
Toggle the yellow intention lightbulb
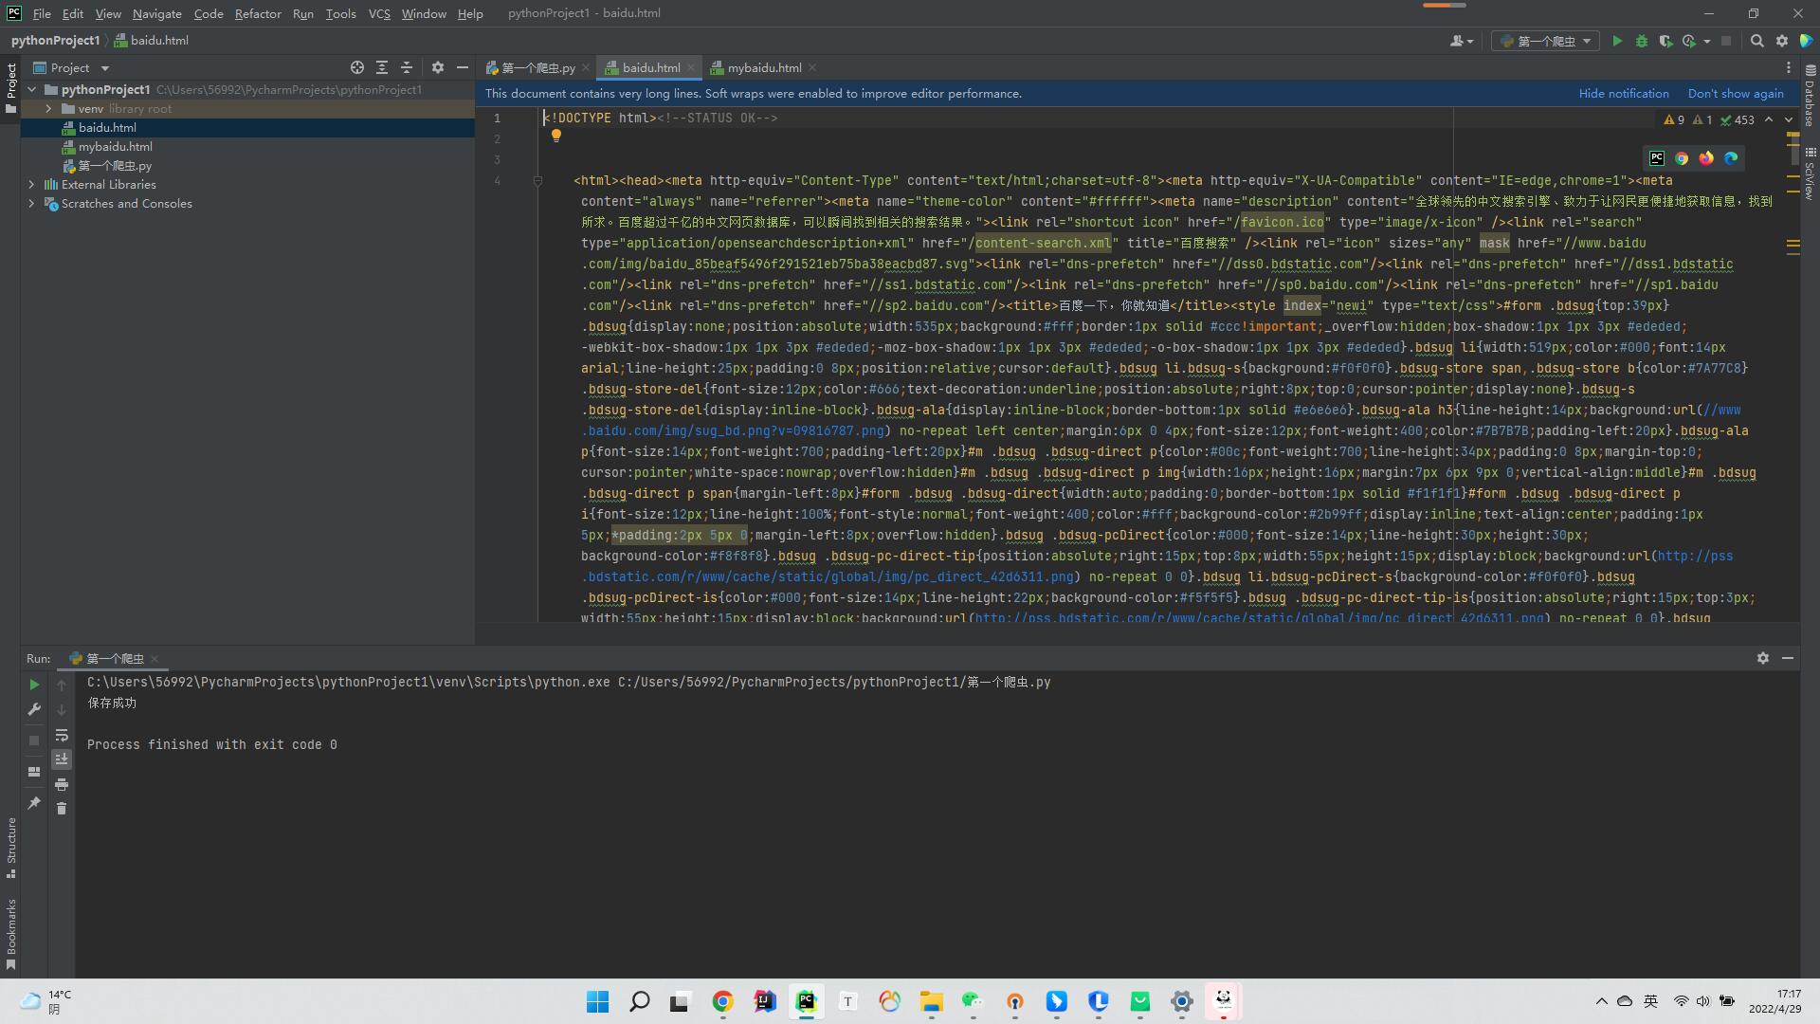pyautogui.click(x=556, y=136)
